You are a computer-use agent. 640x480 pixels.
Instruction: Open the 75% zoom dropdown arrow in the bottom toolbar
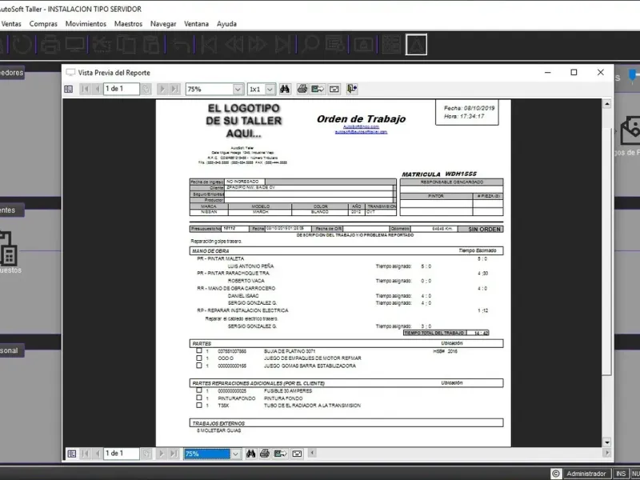point(235,454)
